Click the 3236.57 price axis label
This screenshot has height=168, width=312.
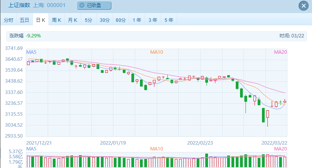[x=14, y=103]
